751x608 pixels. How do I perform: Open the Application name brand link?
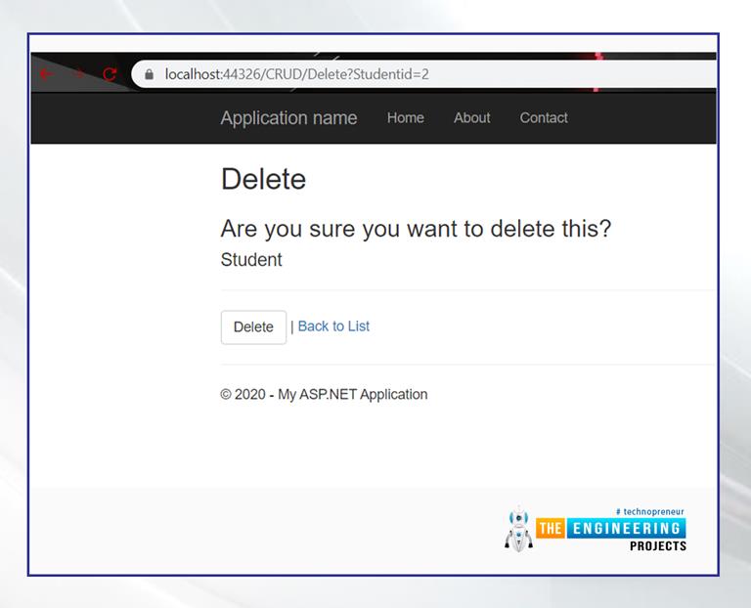288,118
